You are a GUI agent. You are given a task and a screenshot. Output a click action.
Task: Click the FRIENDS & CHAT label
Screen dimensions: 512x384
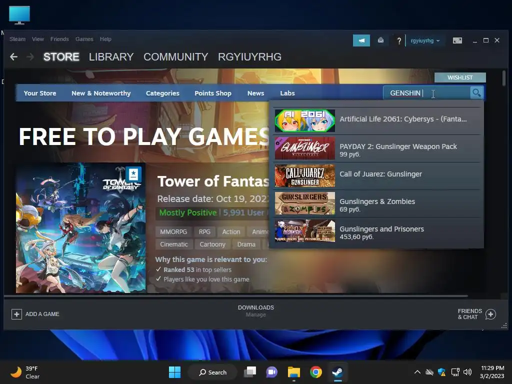[470, 314]
